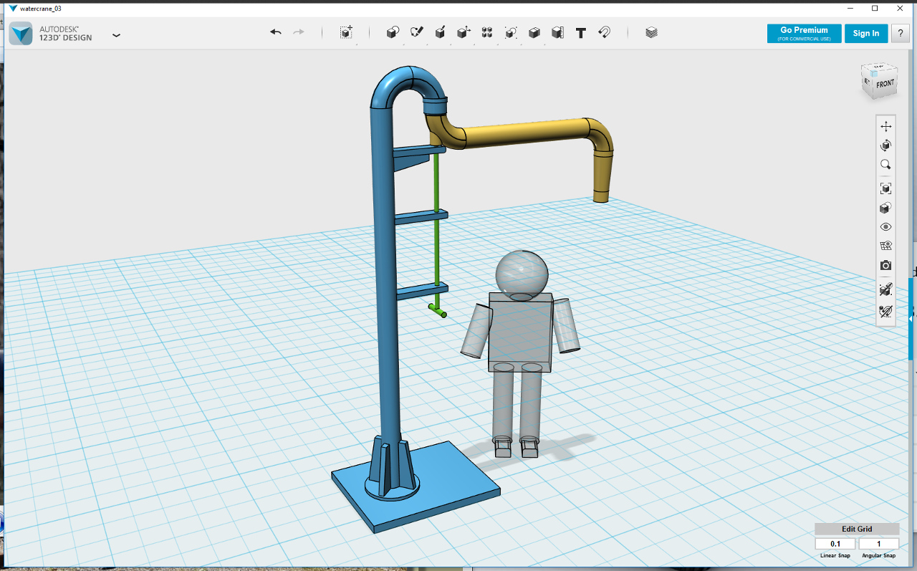Viewport: 917px width, 571px height.
Task: Expand the collapsed right side panel arrow
Action: point(911,318)
